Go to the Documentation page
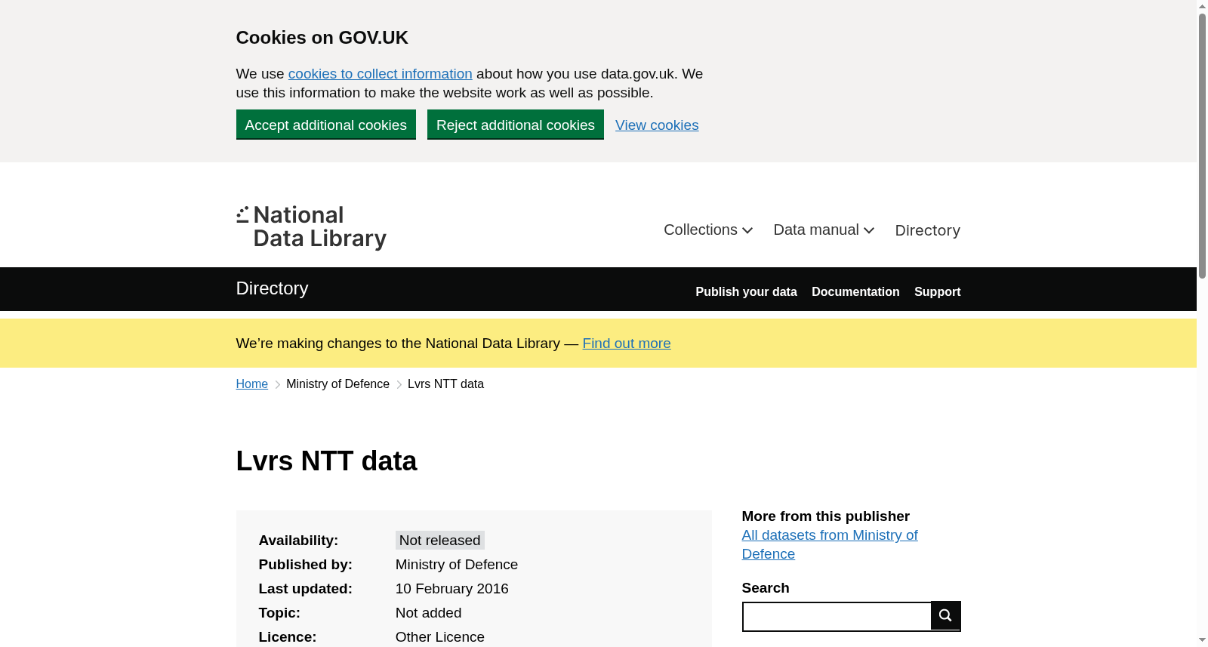 pos(855,291)
